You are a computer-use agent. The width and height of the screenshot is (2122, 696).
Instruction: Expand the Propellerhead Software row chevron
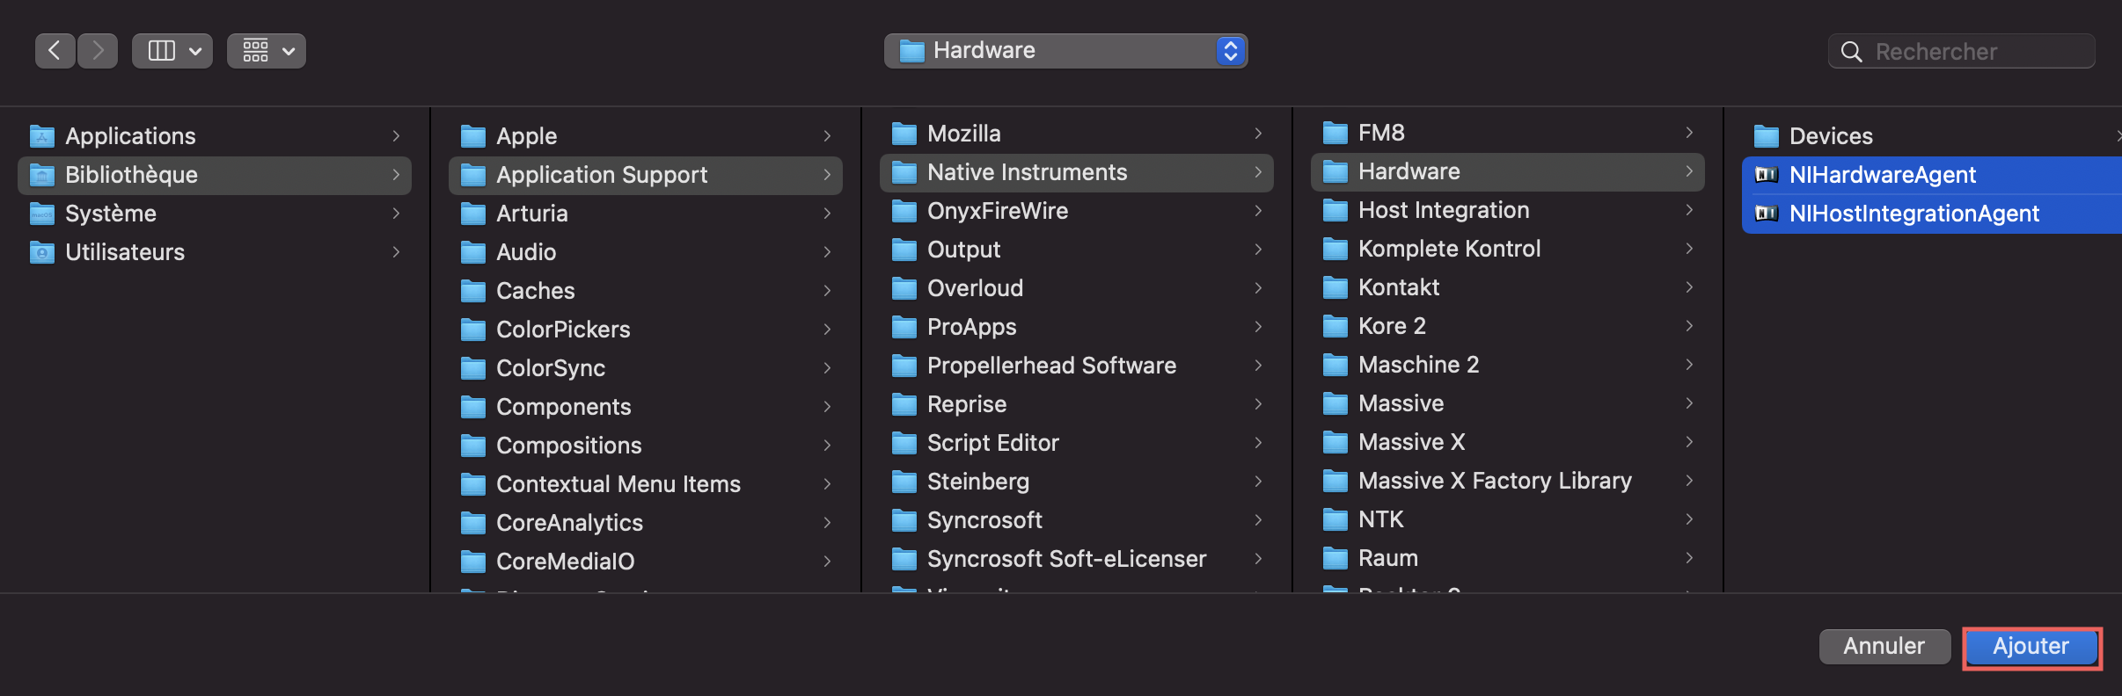click(1258, 366)
